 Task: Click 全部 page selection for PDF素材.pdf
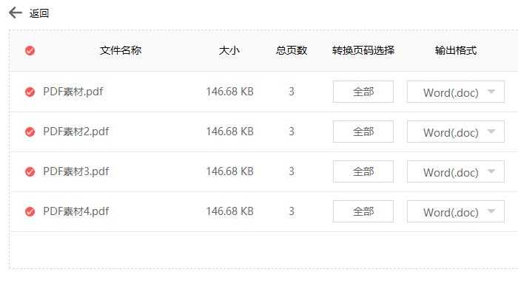click(x=363, y=92)
